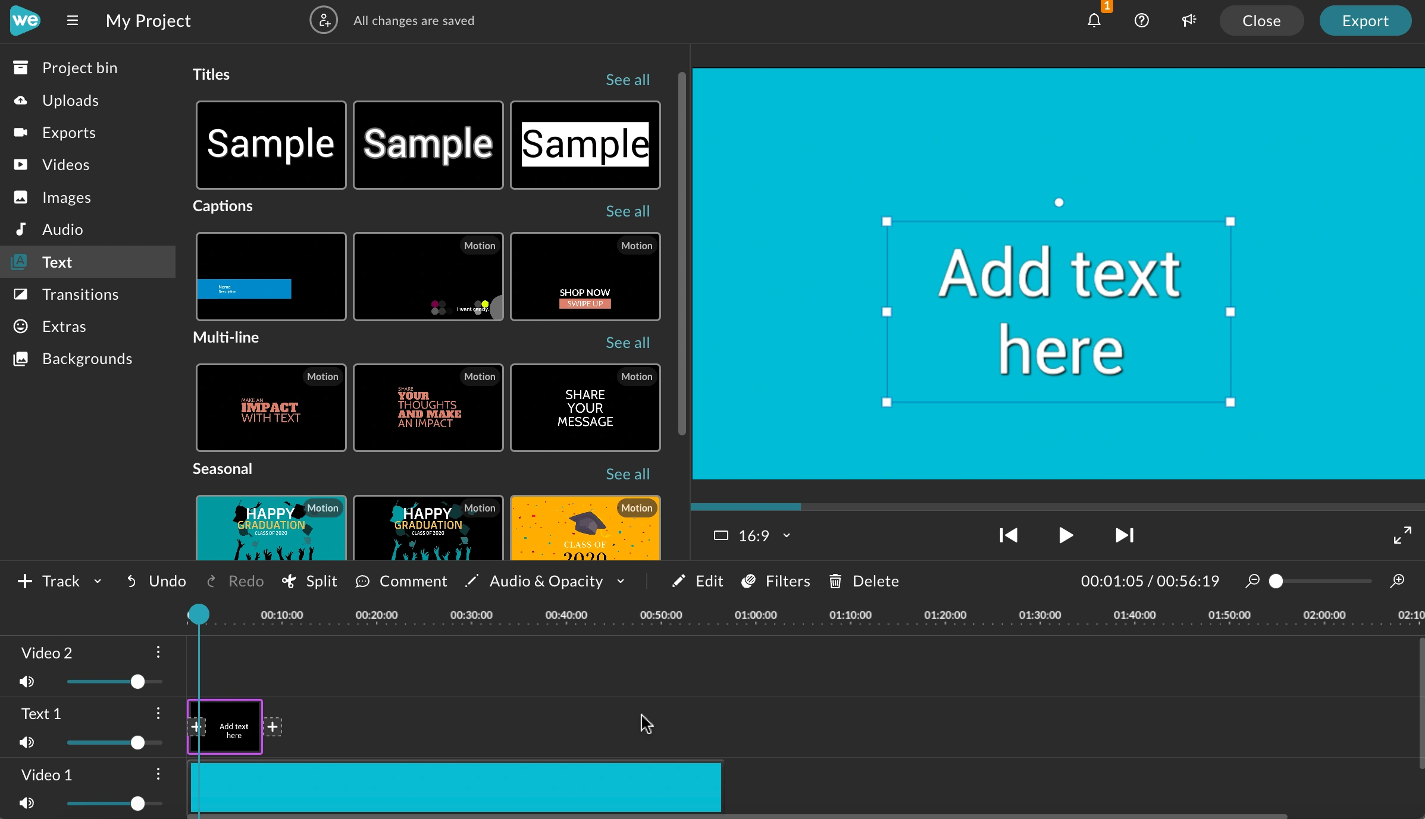See all Multi-line templates
The height and width of the screenshot is (819, 1425).
pyautogui.click(x=628, y=343)
